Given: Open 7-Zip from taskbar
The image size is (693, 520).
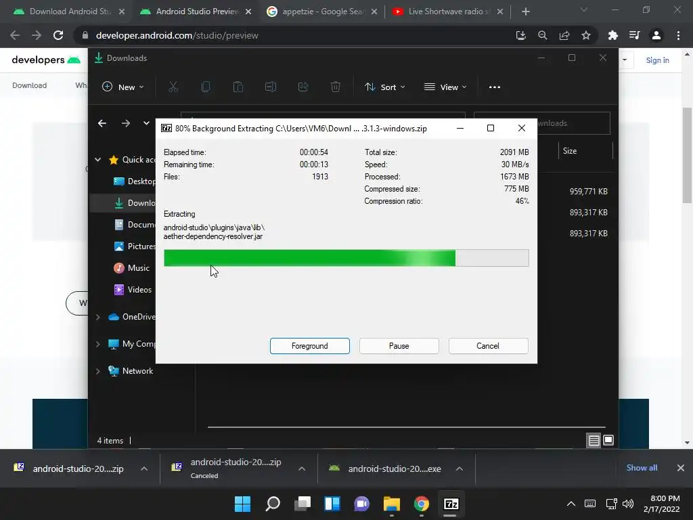Looking at the screenshot, I should click(x=451, y=504).
